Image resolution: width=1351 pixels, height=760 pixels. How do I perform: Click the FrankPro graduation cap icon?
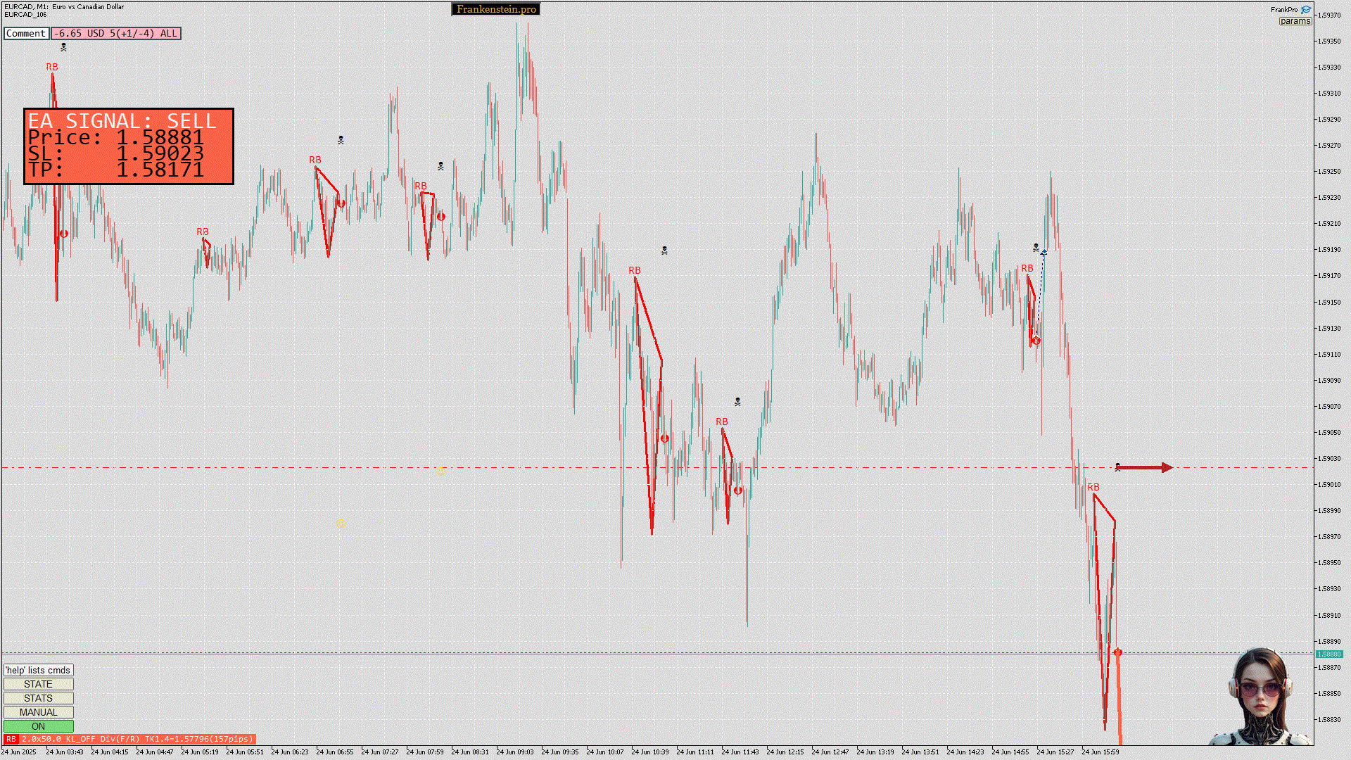(x=1306, y=10)
